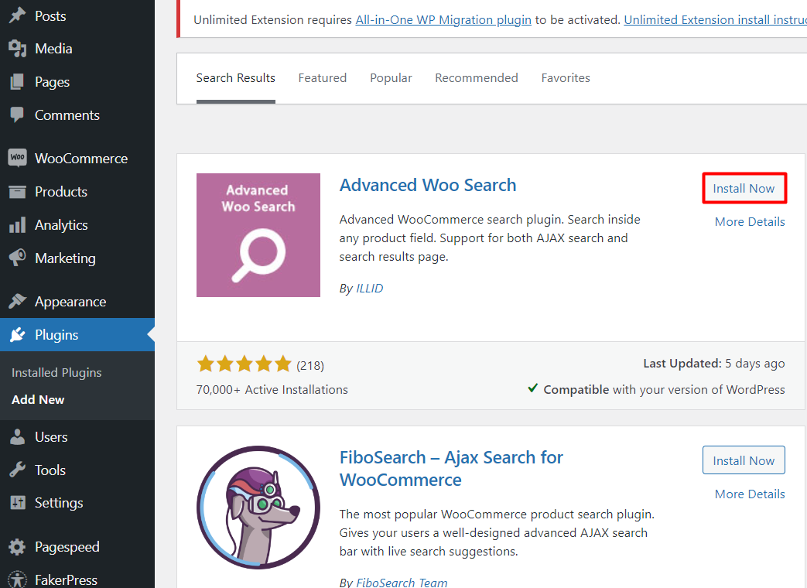Click the Plugins plug icon
807x588 pixels.
18,334
